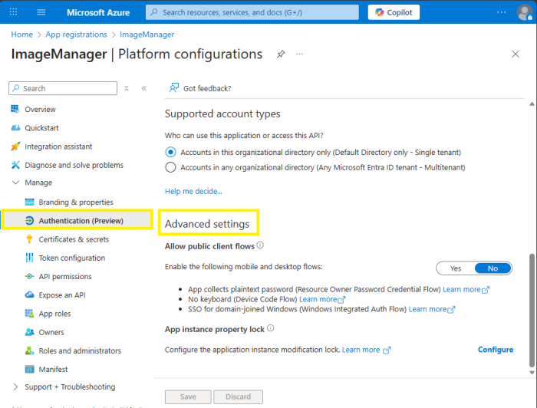Click the Copilot button
This screenshot has height=408, width=537.
(394, 12)
